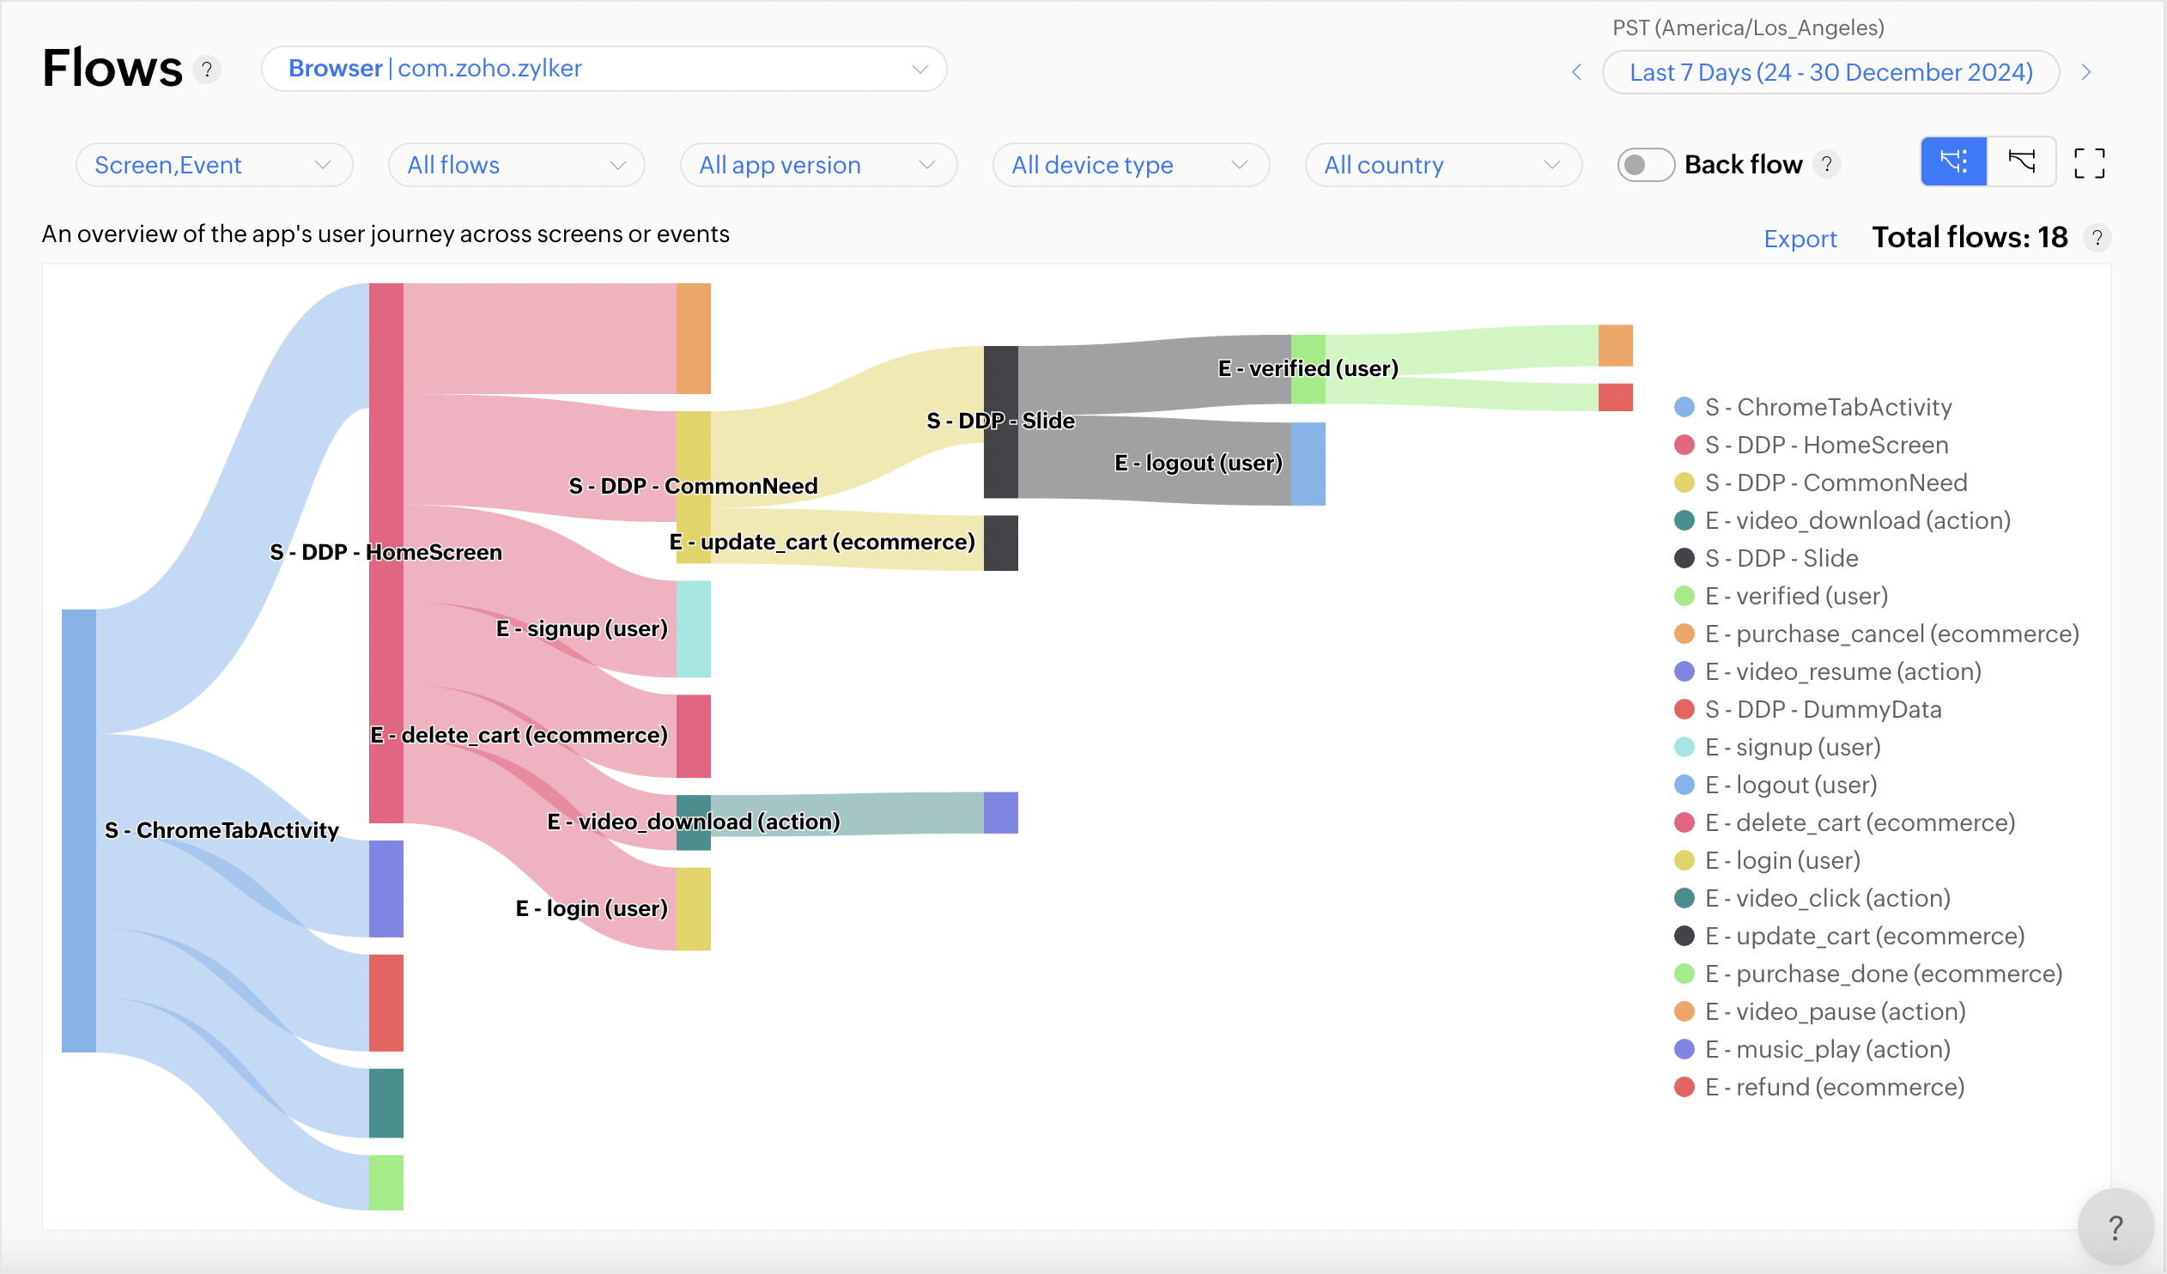The image size is (2167, 1274).
Task: Open the Screen,Event dropdown
Action: pyautogui.click(x=213, y=165)
